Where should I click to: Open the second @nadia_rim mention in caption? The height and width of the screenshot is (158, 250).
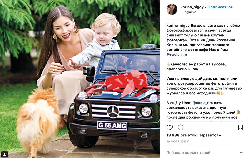(202, 103)
